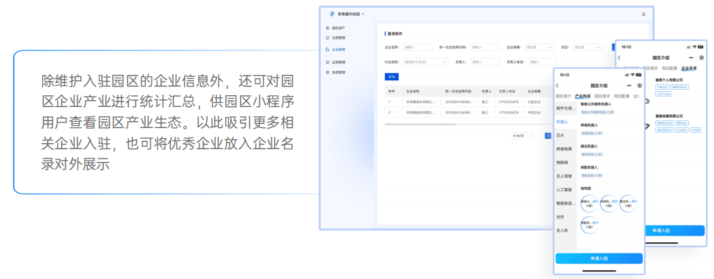The image size is (714, 279).
Task: Click the user profile icon at top right
Action: tap(643, 14)
